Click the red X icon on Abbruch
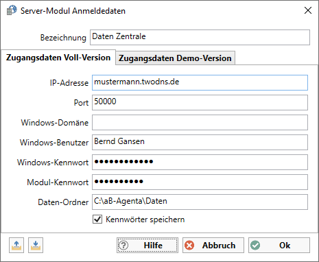 (x=189, y=246)
